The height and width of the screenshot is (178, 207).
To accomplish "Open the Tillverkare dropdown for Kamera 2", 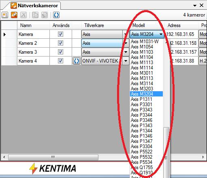I will click(x=126, y=43).
